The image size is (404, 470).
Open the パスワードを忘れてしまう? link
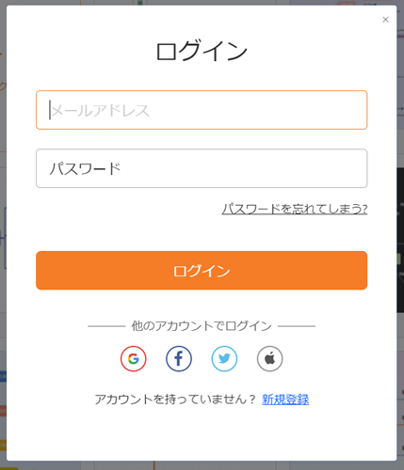pos(295,209)
